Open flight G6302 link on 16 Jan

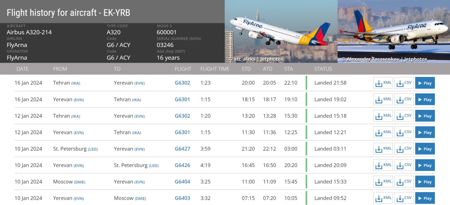coord(182,83)
